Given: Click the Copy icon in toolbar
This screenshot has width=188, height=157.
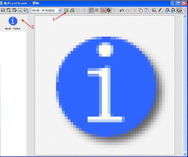Looking at the screenshot, I should (x=141, y=10).
